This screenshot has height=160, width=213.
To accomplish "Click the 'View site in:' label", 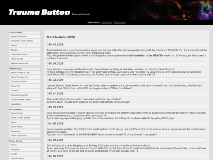I will tap(93, 23).
